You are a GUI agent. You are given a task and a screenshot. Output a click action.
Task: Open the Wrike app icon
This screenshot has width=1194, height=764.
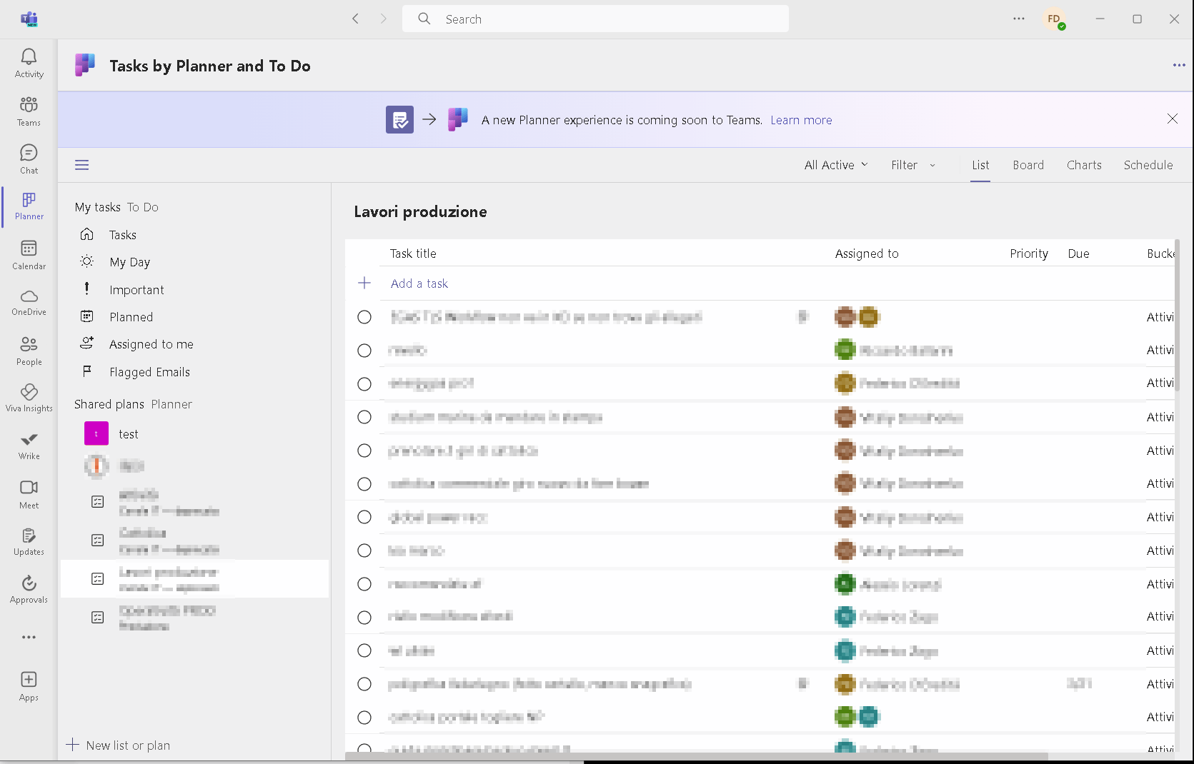[29, 446]
